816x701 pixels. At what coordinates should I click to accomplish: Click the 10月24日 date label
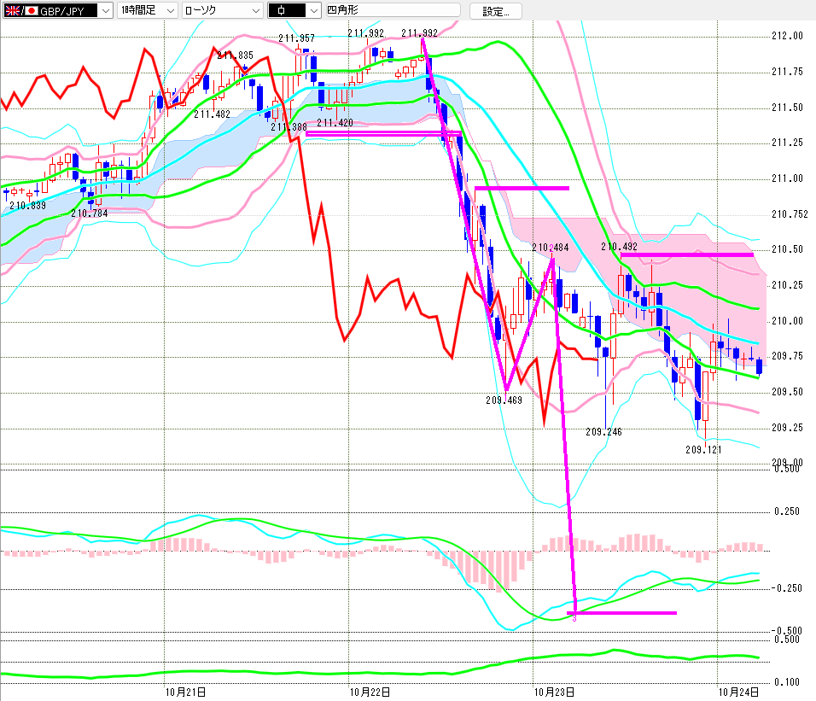[x=738, y=692]
